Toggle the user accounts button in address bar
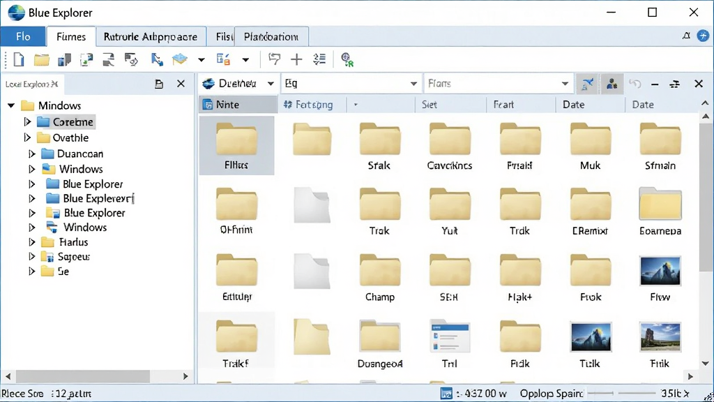Screen dimensions: 714x402 pos(612,84)
